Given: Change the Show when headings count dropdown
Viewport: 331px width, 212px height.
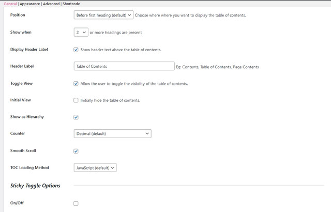Looking at the screenshot, I should click(x=81, y=32).
